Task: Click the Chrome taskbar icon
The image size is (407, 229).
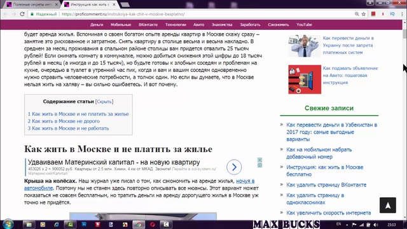Action: pyautogui.click(x=139, y=225)
